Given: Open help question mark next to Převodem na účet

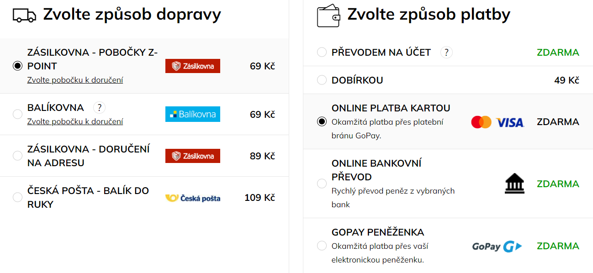Looking at the screenshot, I should tap(446, 52).
